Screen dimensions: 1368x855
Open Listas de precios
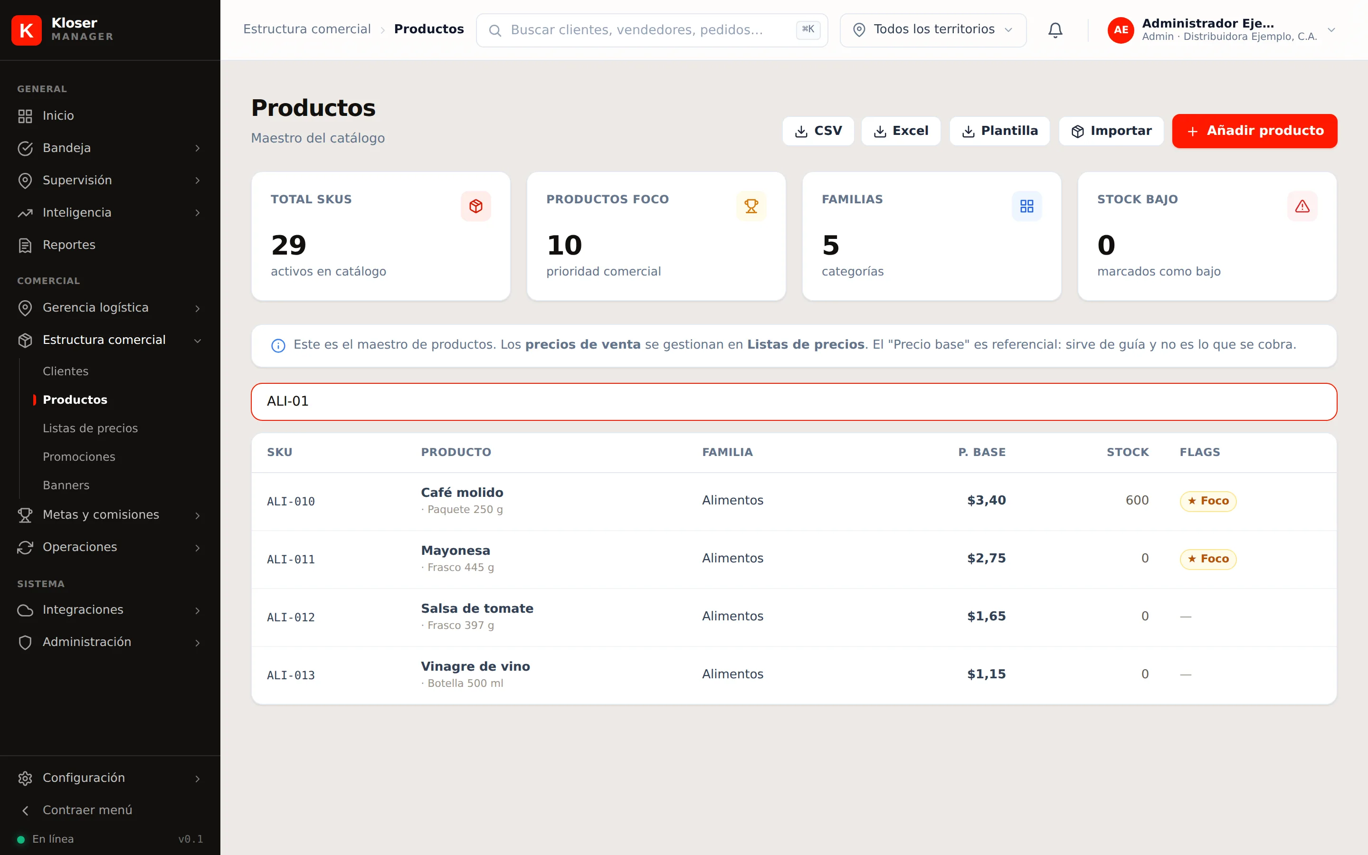pyautogui.click(x=90, y=428)
